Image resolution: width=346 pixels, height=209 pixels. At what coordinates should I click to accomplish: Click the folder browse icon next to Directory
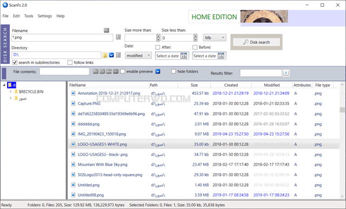[x=105, y=55]
